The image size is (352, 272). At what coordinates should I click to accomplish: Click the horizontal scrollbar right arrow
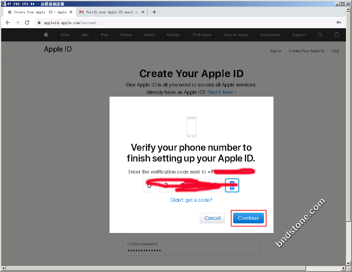pyautogui.click(x=344, y=268)
